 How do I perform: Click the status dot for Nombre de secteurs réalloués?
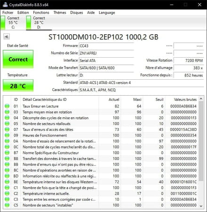click(7, 124)
